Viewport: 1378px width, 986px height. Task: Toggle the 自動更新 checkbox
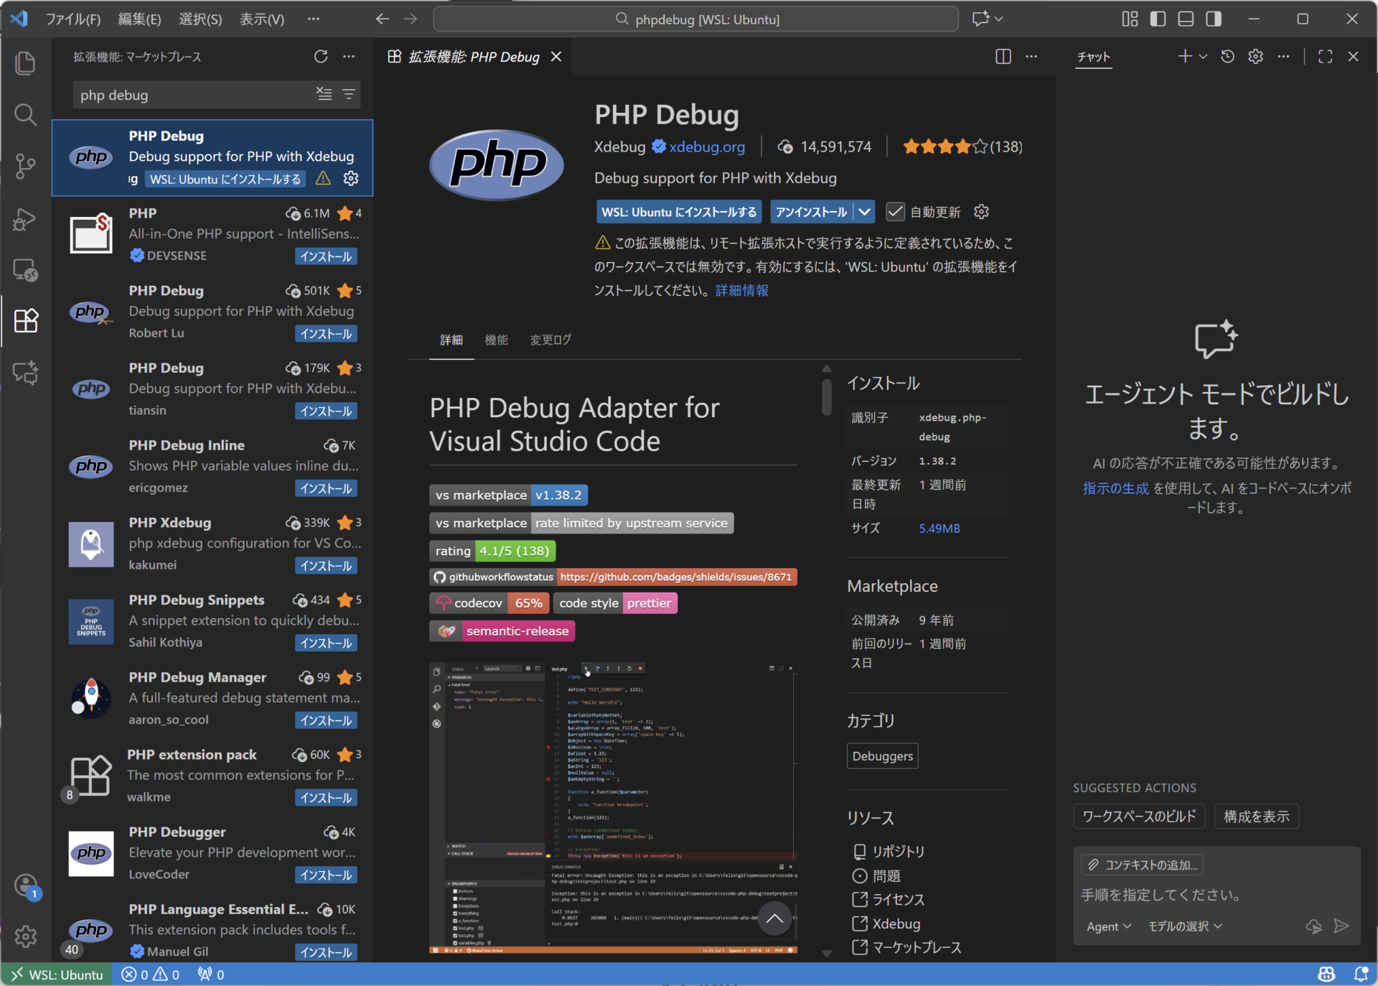point(894,212)
